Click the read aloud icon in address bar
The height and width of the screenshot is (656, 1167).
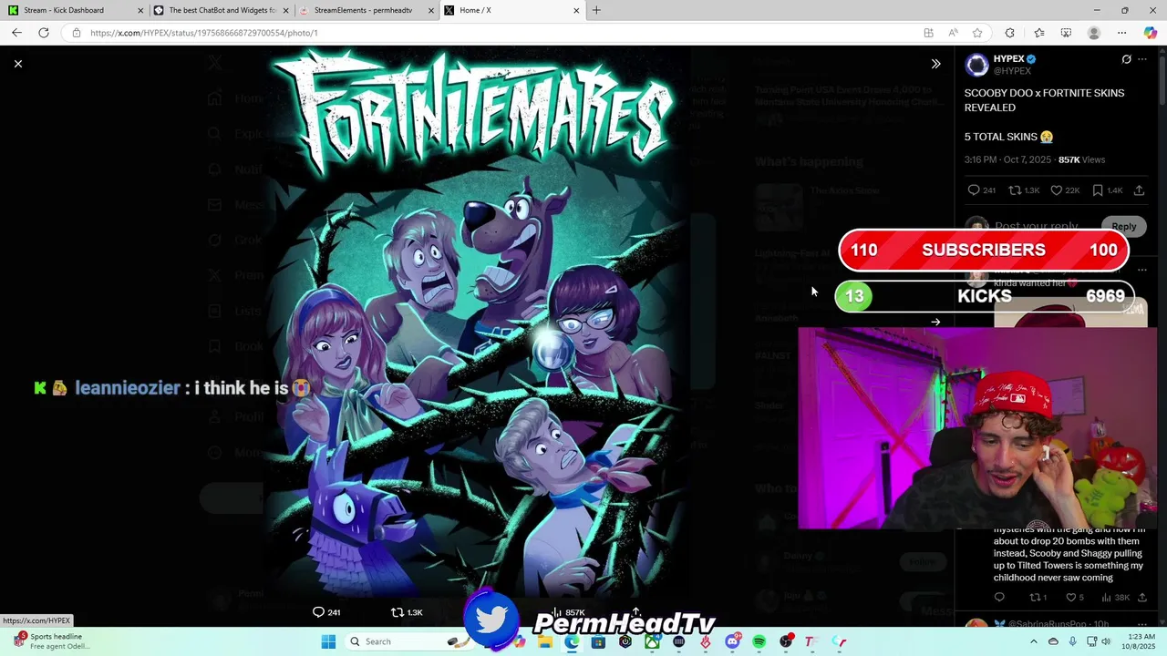click(953, 33)
